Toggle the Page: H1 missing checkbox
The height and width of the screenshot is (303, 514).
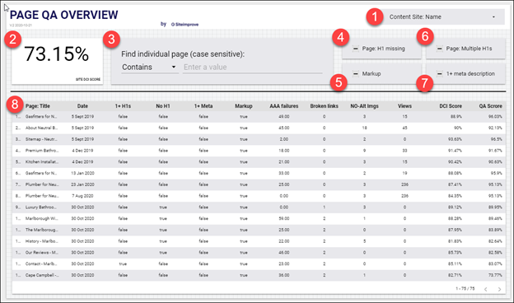(x=356, y=49)
